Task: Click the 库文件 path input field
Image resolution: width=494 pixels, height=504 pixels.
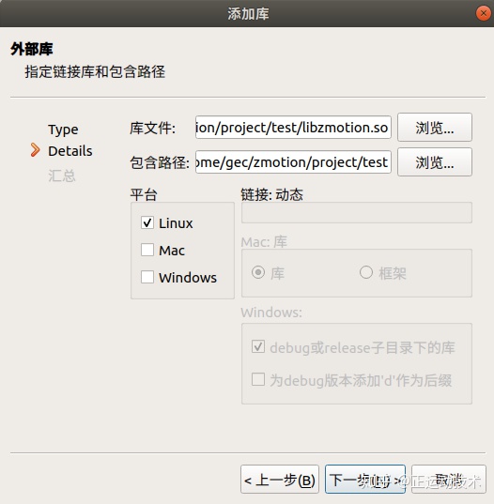Action: coord(293,128)
